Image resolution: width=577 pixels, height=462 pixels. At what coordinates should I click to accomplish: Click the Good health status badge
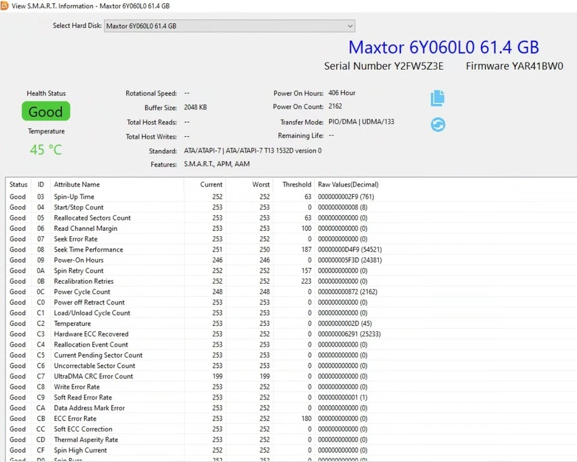click(46, 111)
